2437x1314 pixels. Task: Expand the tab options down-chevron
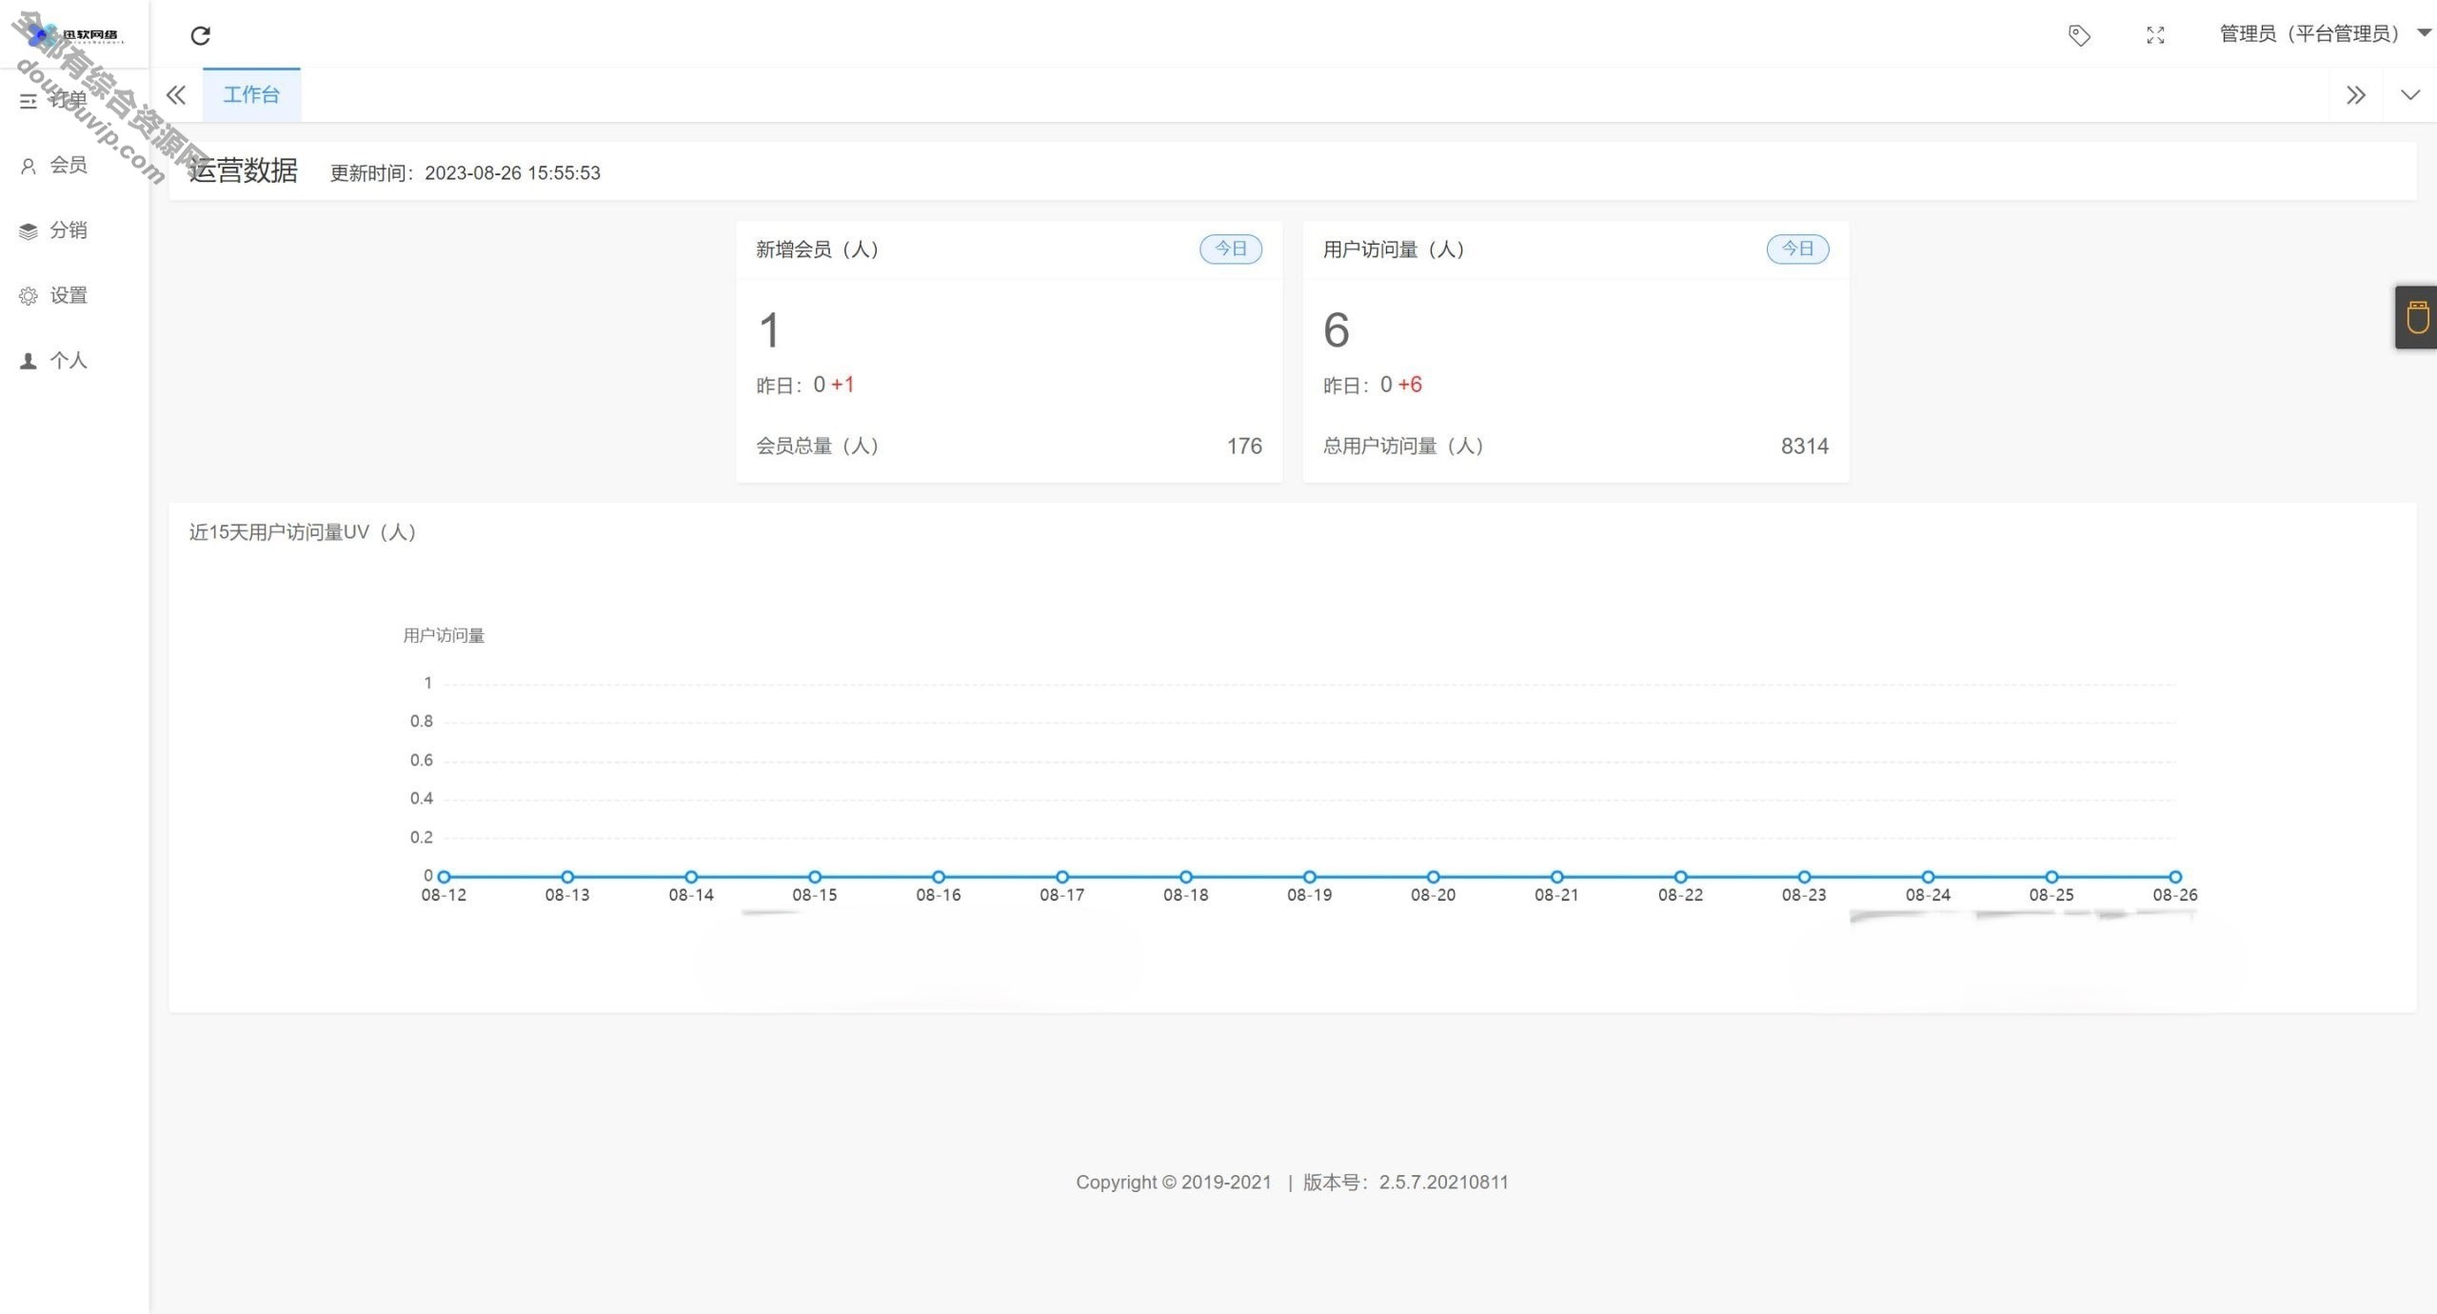[2409, 95]
